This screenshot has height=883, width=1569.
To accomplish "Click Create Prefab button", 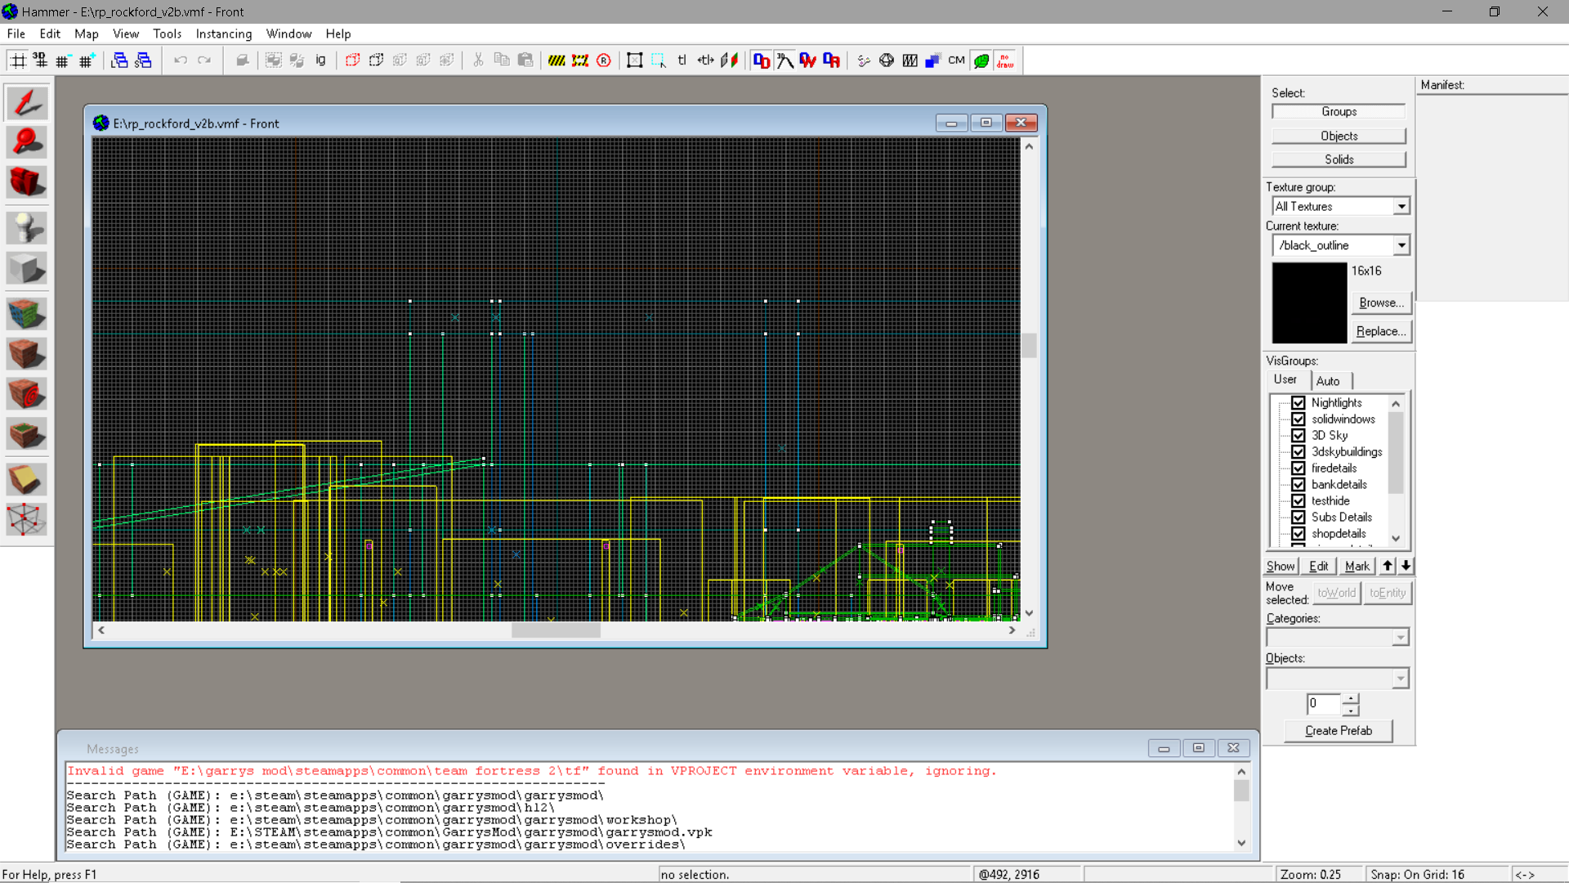I will pos(1339,731).
